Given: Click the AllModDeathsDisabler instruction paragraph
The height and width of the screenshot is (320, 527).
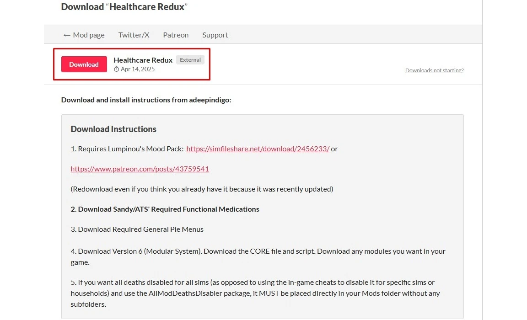Looking at the screenshot, I should tap(255, 293).
